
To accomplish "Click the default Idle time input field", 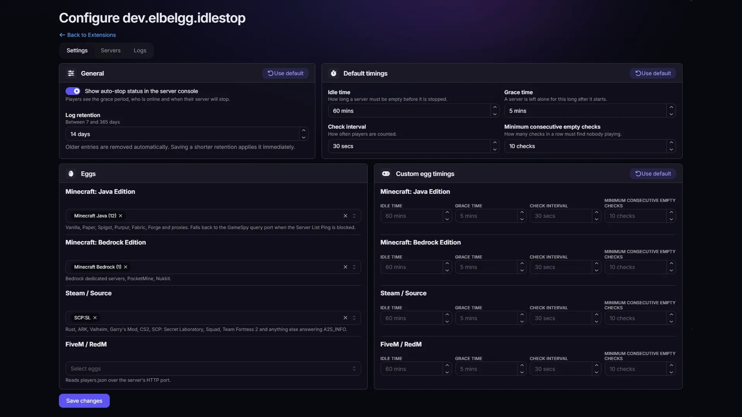I will [x=409, y=111].
